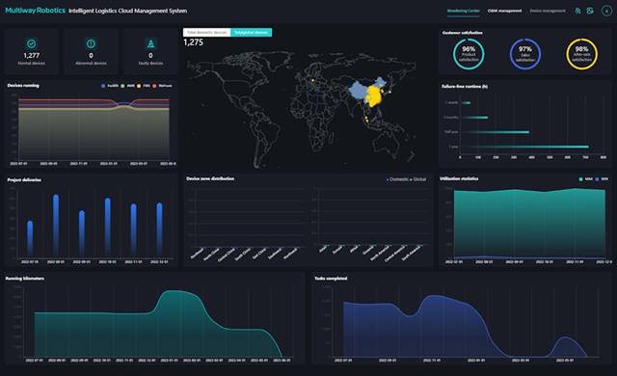This screenshot has height=376, width=617.
Task: Click the normal devices checkmark icon
Action: [32, 43]
